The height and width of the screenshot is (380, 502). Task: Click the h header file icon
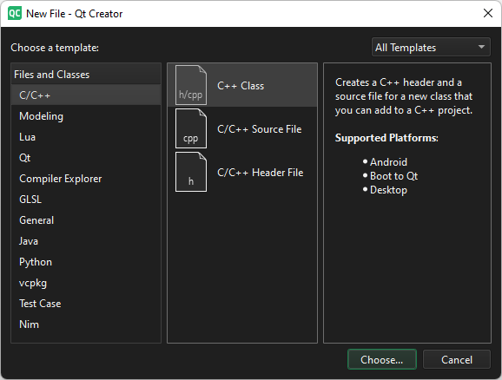point(191,172)
